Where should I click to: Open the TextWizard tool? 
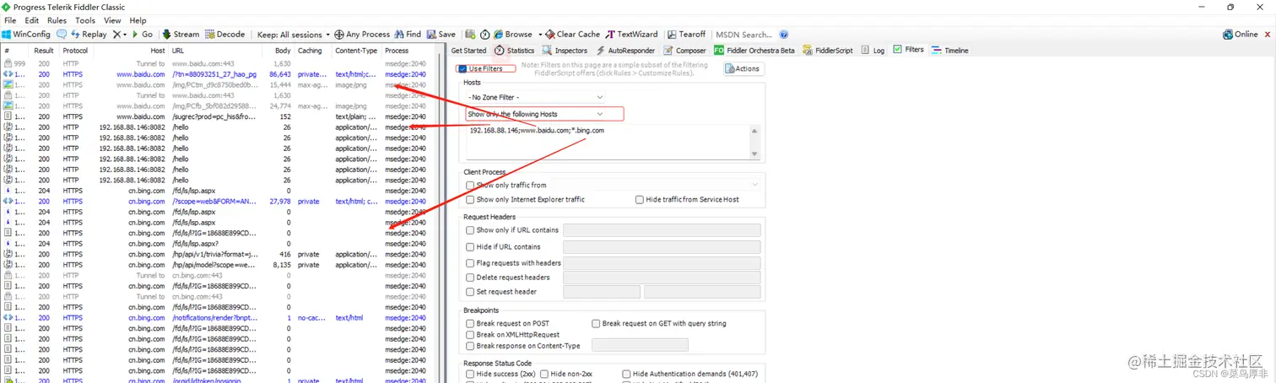[x=632, y=35]
